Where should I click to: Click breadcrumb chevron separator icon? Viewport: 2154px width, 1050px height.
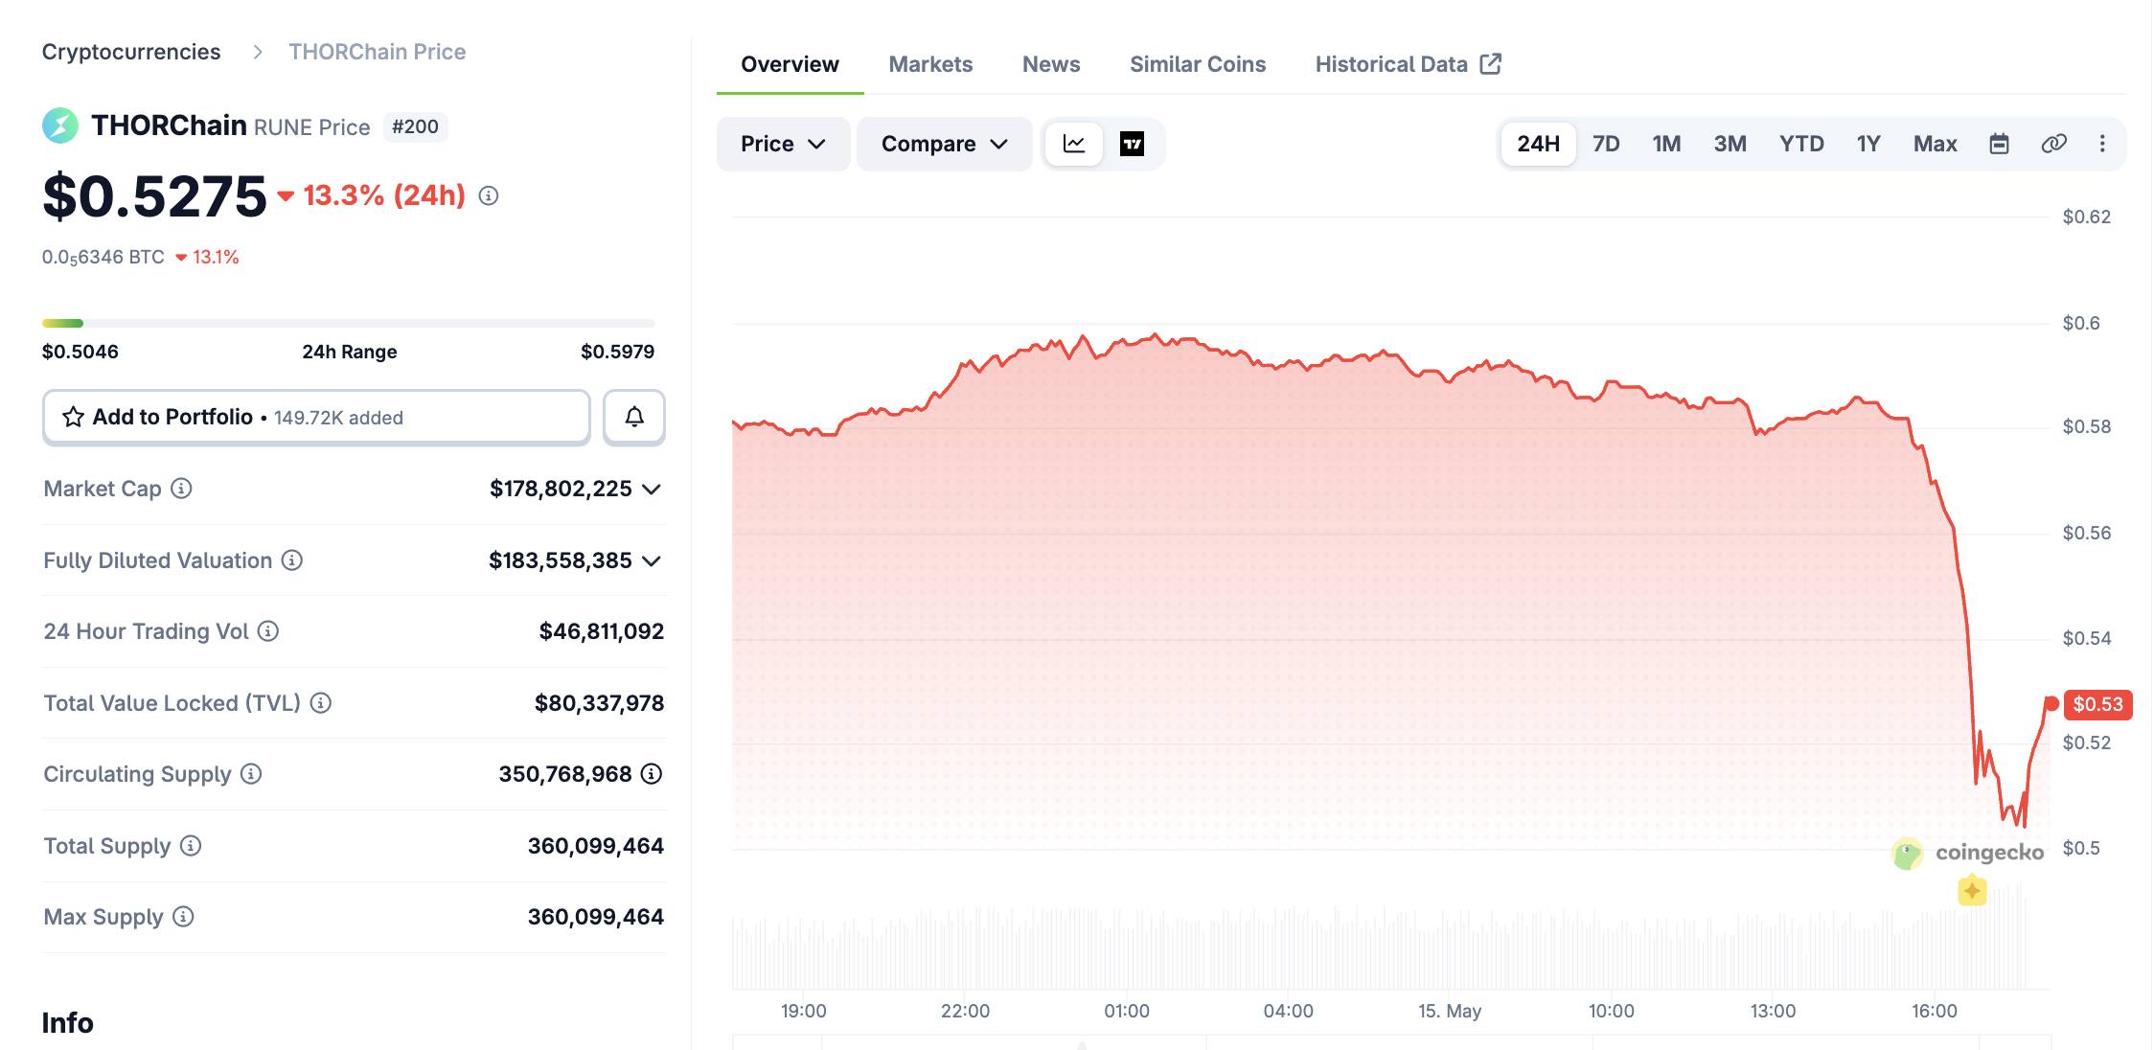257,52
